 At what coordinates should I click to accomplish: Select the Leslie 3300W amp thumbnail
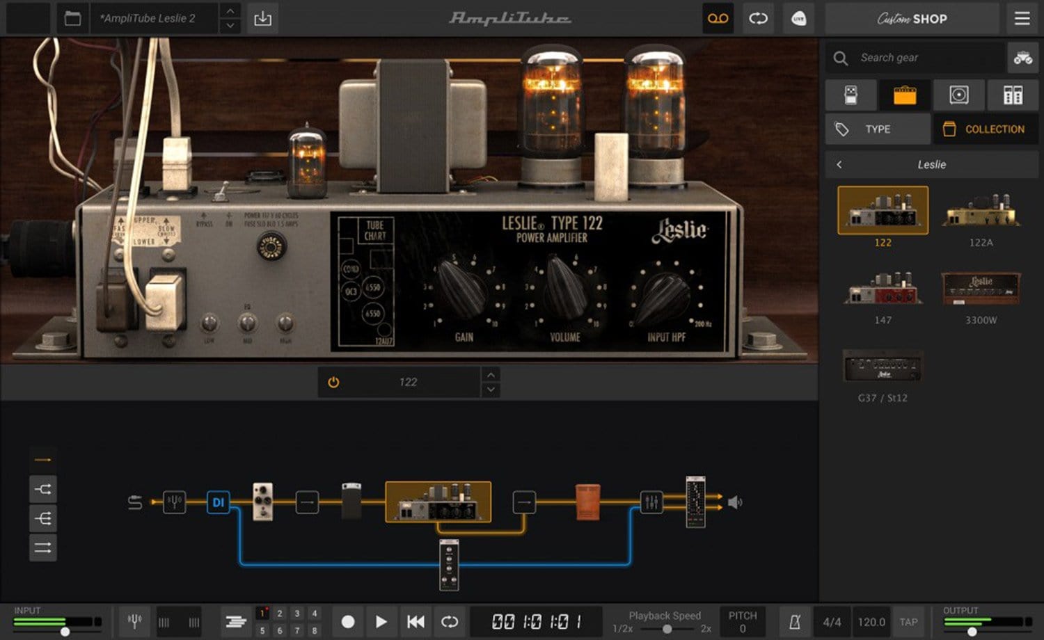981,288
